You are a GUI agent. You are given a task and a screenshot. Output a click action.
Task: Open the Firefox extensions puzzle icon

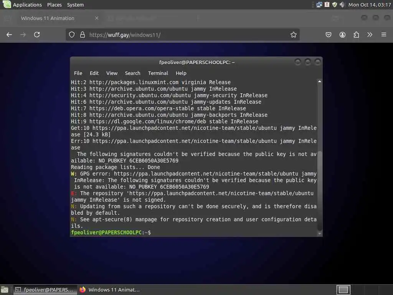click(x=356, y=35)
